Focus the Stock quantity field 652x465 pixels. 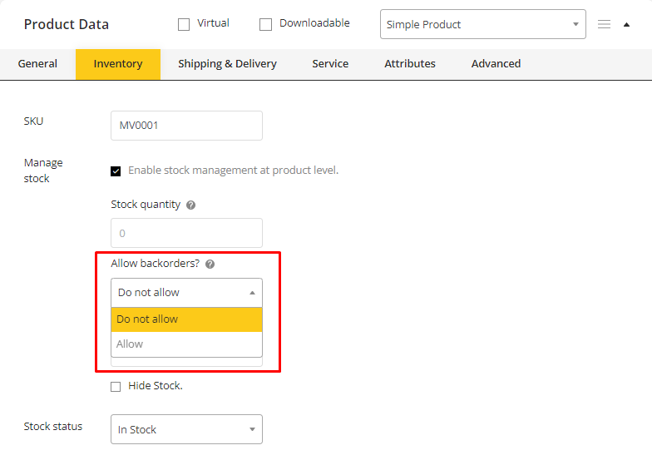[x=186, y=233]
